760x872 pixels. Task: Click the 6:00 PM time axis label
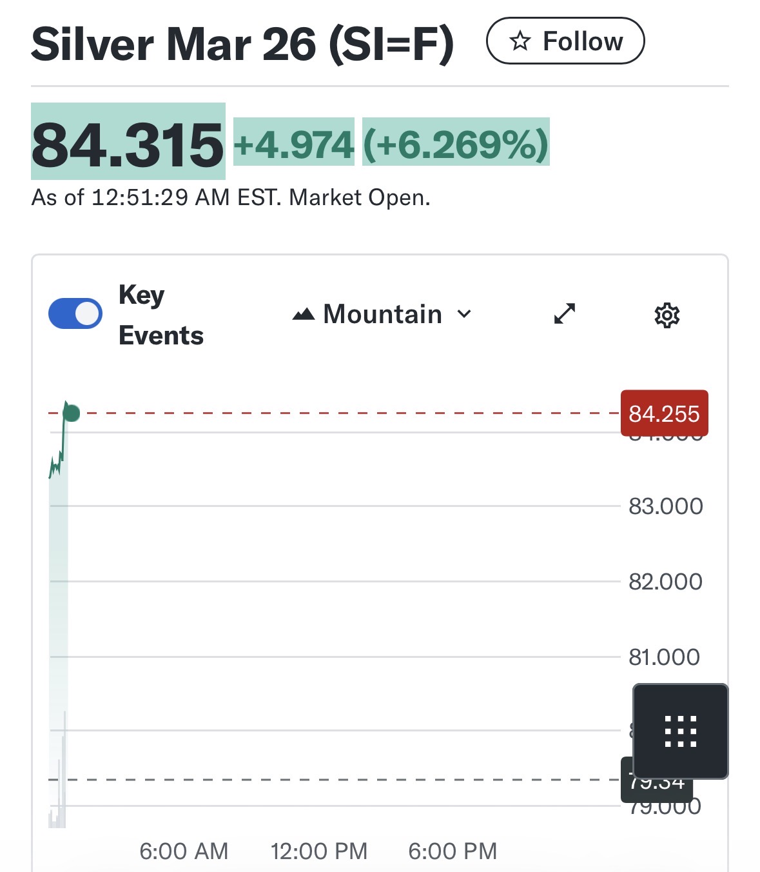pos(453,851)
